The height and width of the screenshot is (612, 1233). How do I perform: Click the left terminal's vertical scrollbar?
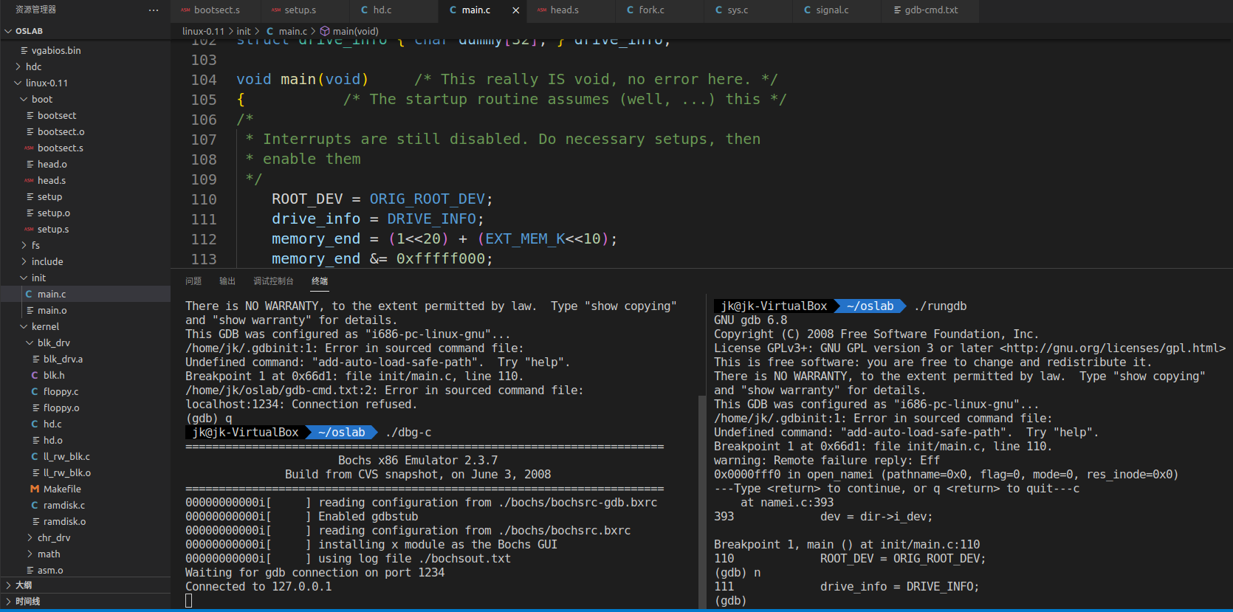pos(701,502)
